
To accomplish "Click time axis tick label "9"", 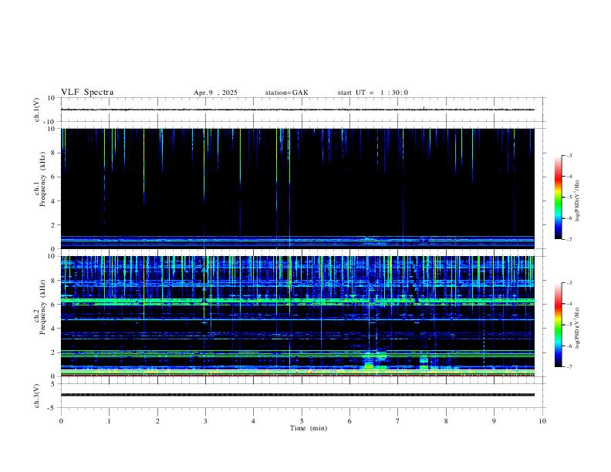I will point(494,421).
